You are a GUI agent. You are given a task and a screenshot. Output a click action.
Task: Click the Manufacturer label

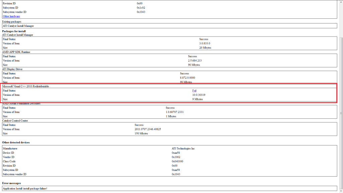[x=10, y=148]
